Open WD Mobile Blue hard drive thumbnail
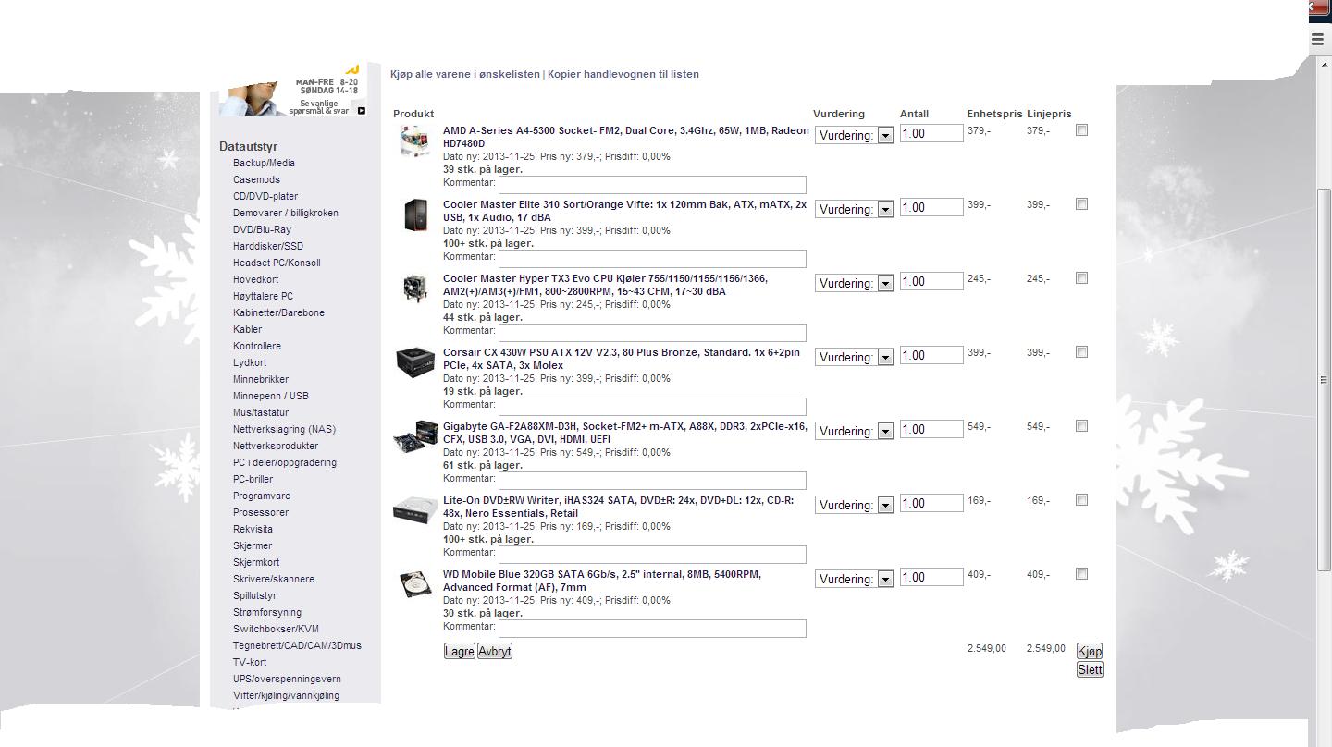This screenshot has height=747, width=1332. tap(415, 583)
